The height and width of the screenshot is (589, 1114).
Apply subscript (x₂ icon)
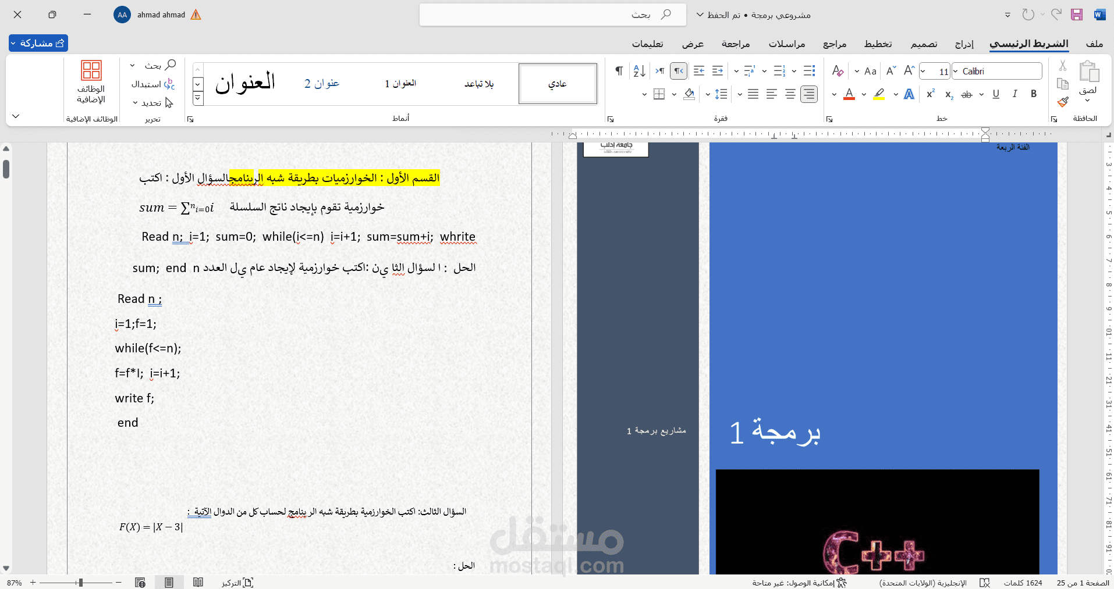click(x=949, y=94)
